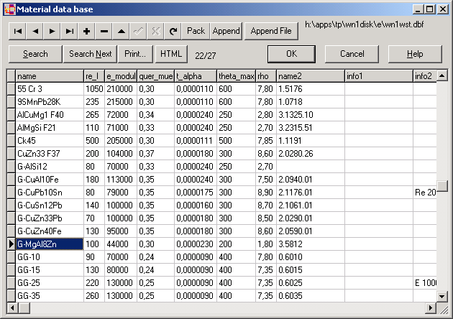Click the t_alpha column header
The height and width of the screenshot is (319, 453).
(x=196, y=76)
